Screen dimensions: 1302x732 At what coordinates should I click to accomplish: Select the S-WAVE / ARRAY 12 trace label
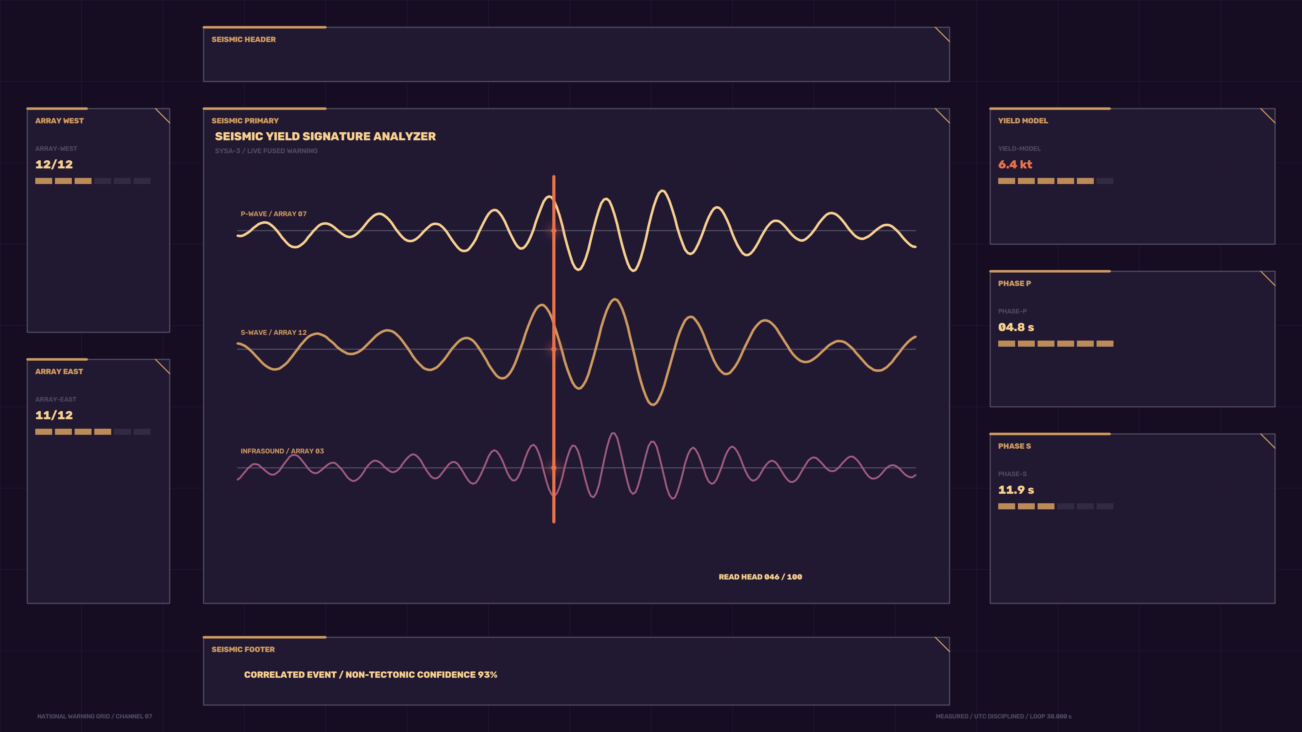[x=273, y=332]
